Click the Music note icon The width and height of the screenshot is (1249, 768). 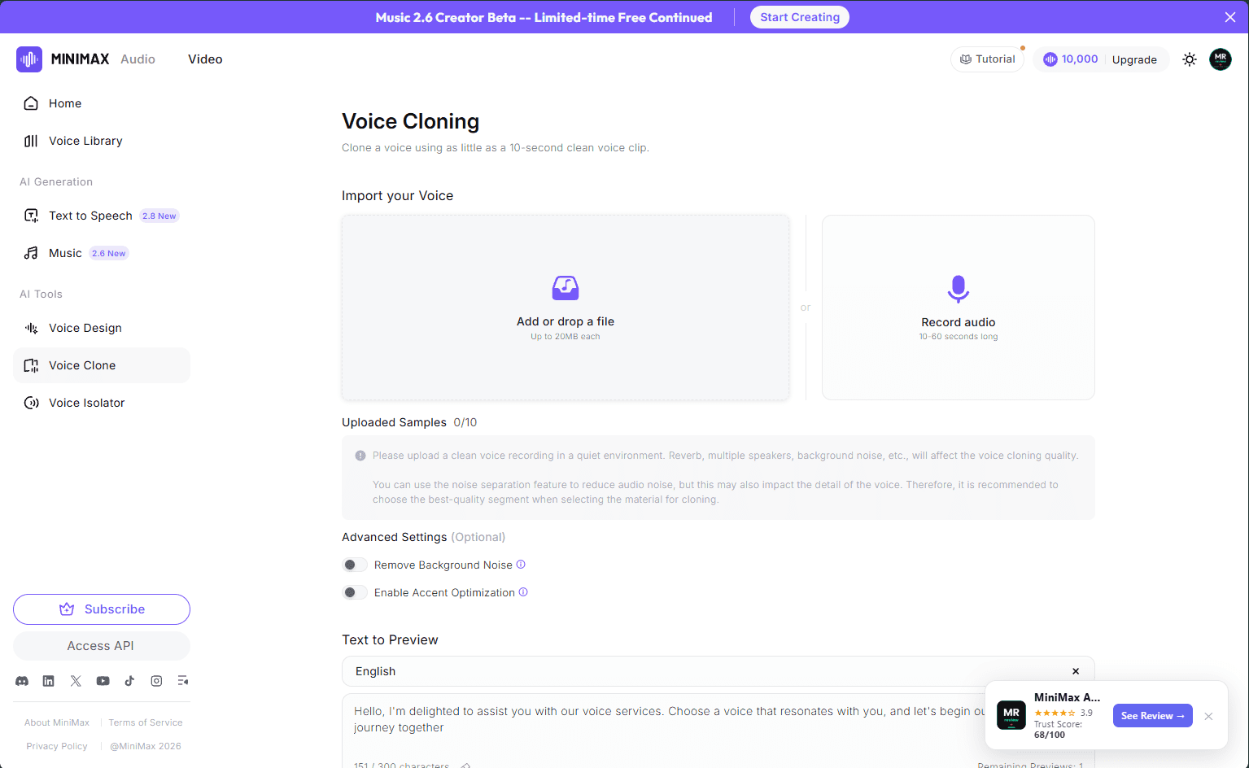31,253
